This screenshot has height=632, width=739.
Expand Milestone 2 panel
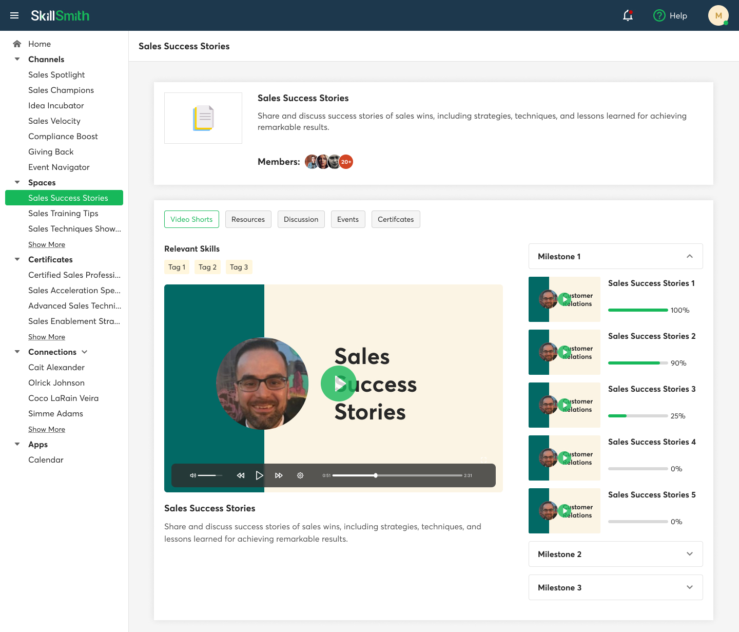[616, 554]
